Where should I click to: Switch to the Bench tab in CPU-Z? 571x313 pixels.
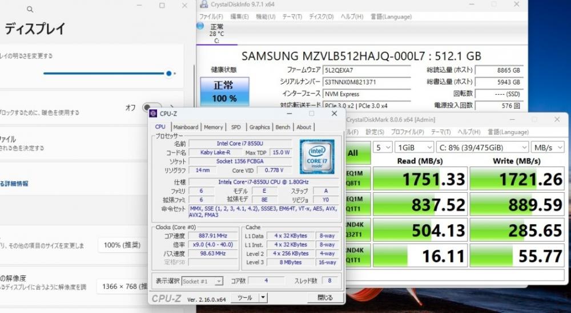click(283, 127)
